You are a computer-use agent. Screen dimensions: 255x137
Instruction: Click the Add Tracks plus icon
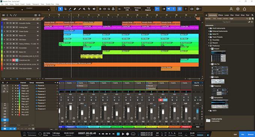[x=39, y=15]
